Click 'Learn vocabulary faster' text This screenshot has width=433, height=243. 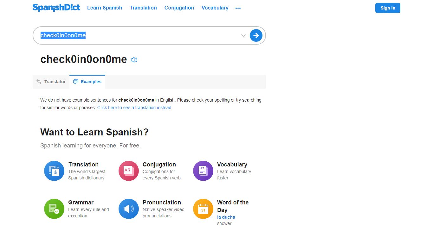click(x=234, y=175)
